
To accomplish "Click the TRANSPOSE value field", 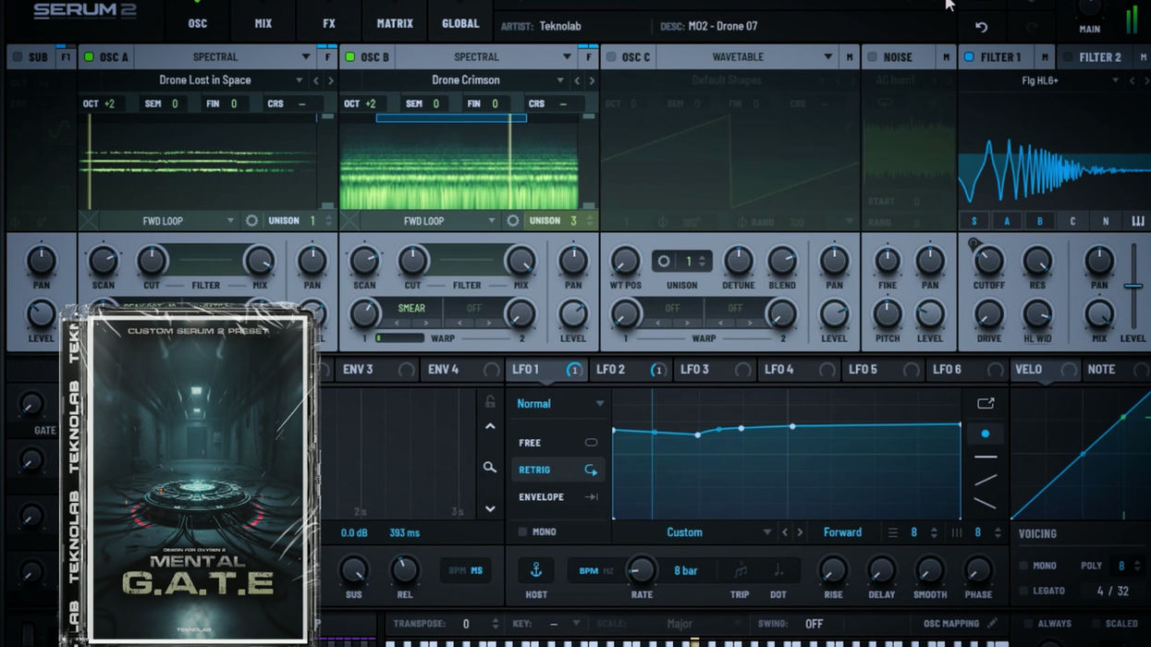I will point(466,624).
